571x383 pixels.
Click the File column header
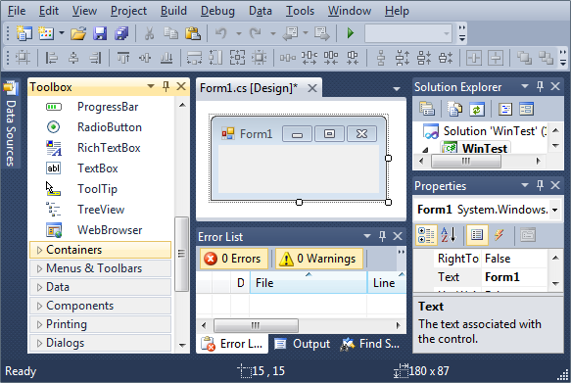[309, 282]
